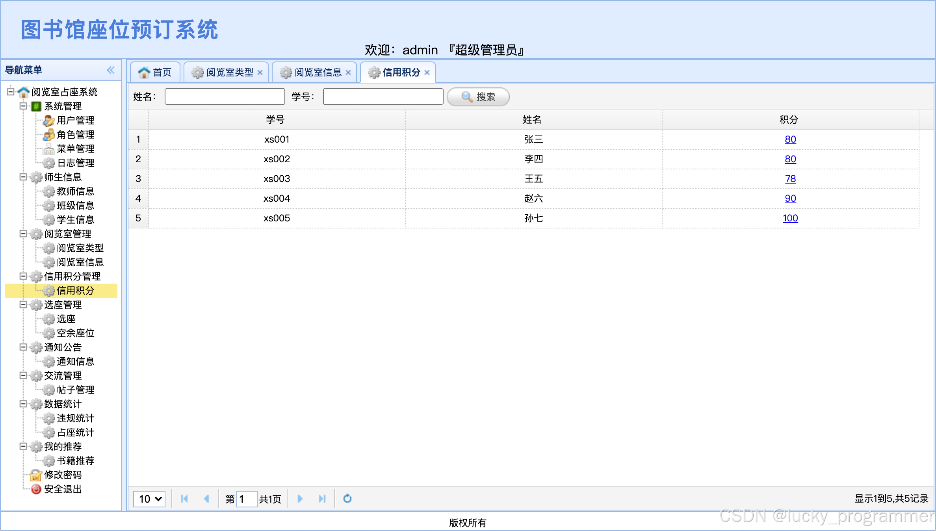Go to the last page arrow

pyautogui.click(x=322, y=499)
